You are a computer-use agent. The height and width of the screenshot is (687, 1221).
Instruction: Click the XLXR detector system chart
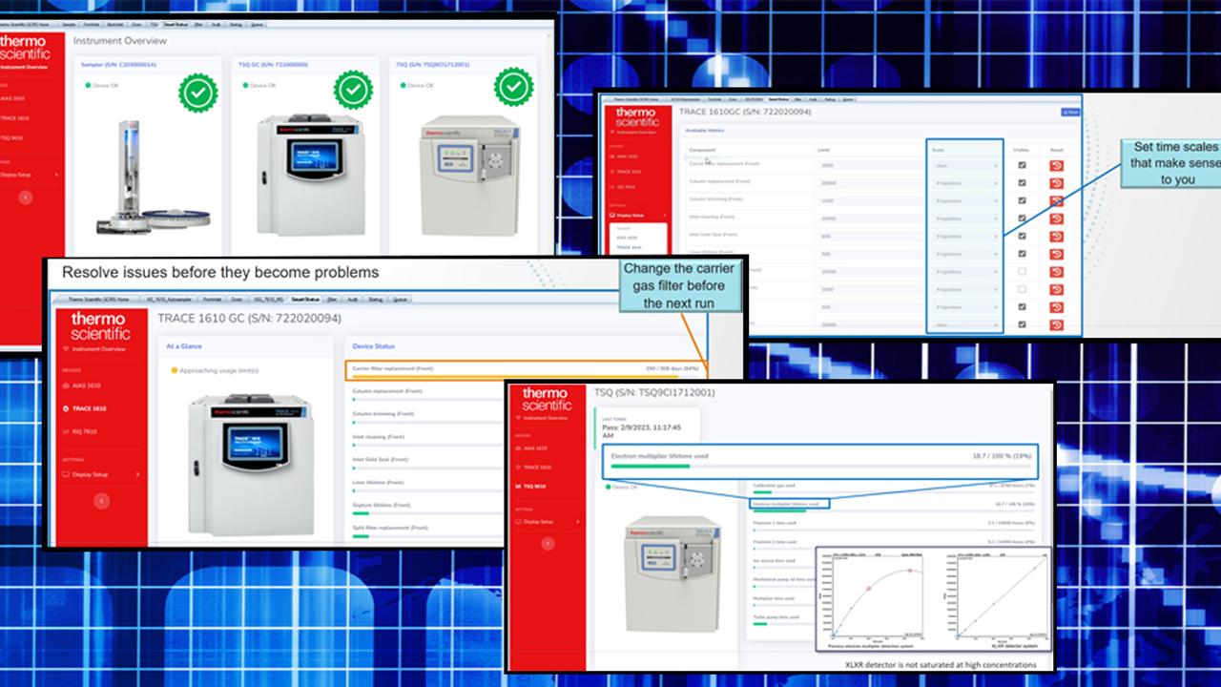998,598
